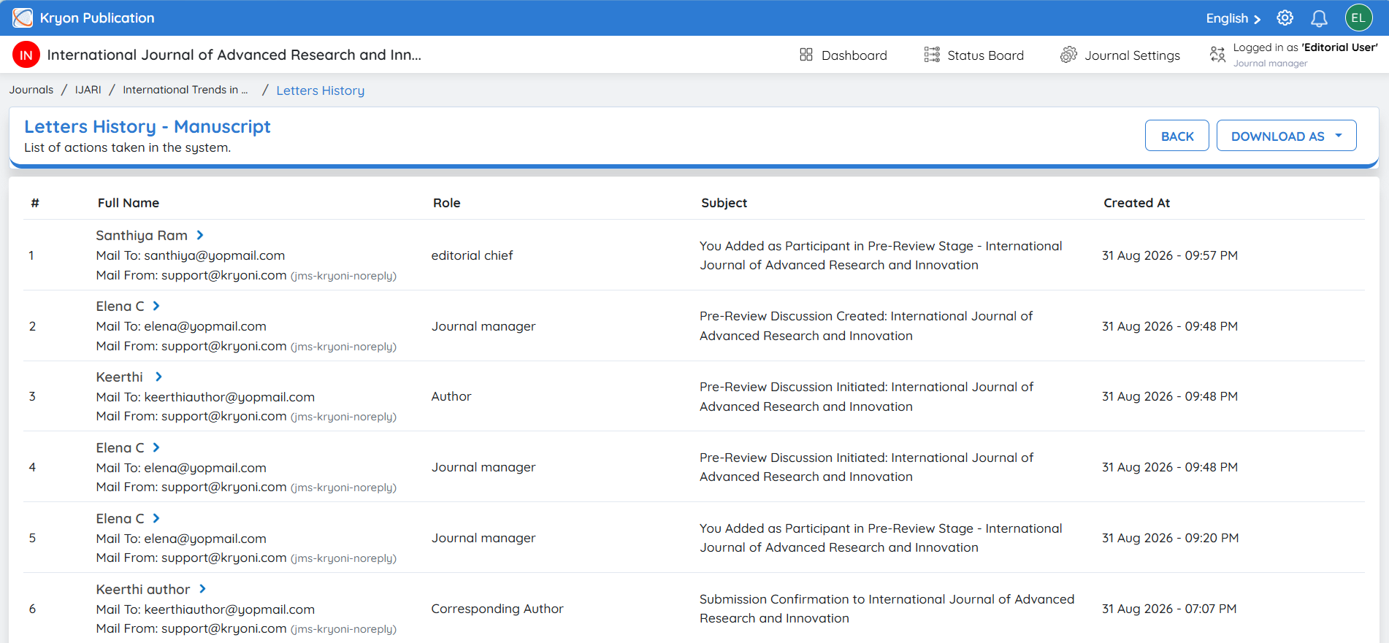Screen dimensions: 1389x643
Task: Click the Letters History breadcrumb
Action: [320, 91]
